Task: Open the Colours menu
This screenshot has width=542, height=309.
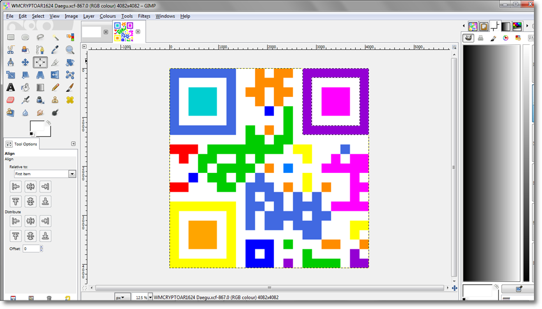Action: click(x=107, y=16)
